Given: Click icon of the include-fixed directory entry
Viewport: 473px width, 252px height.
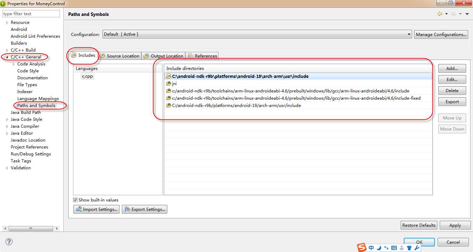Looking at the screenshot, I should [x=169, y=98].
